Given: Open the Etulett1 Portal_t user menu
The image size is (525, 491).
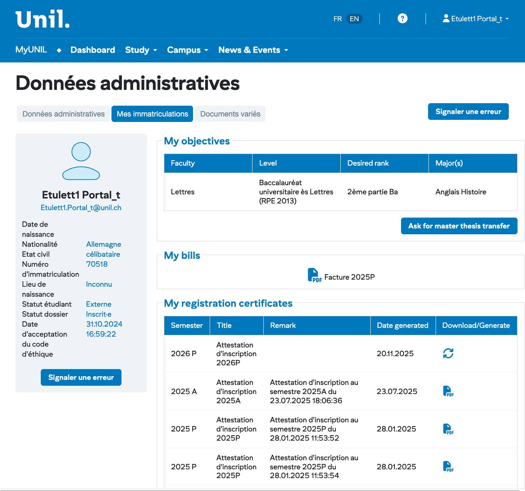Looking at the screenshot, I should point(475,19).
